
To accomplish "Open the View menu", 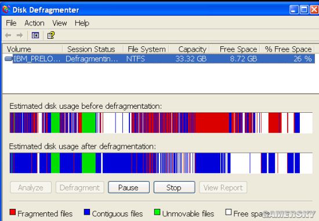I will click(59, 23).
